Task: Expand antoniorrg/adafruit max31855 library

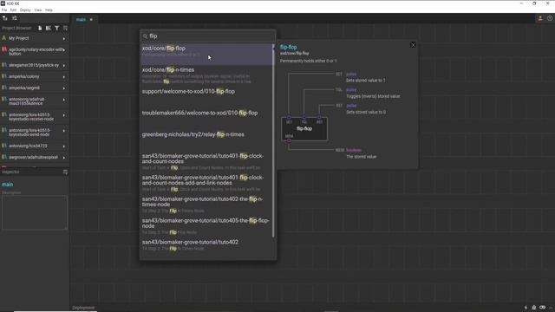Action: (x=64, y=101)
